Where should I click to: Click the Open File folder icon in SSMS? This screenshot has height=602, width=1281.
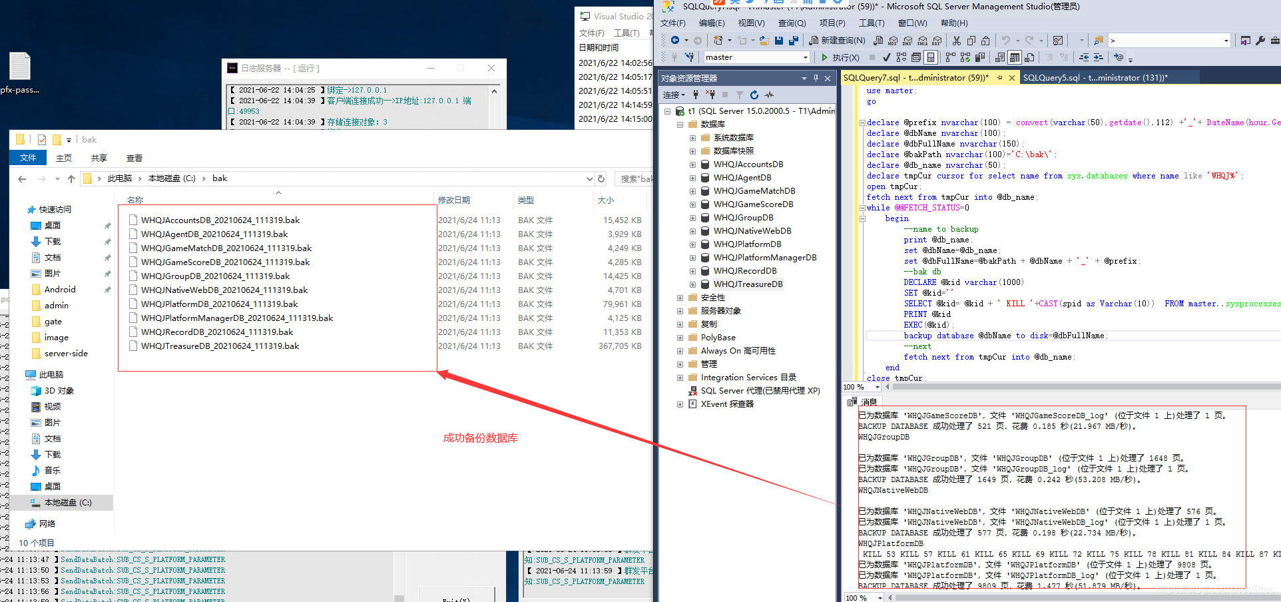click(764, 41)
